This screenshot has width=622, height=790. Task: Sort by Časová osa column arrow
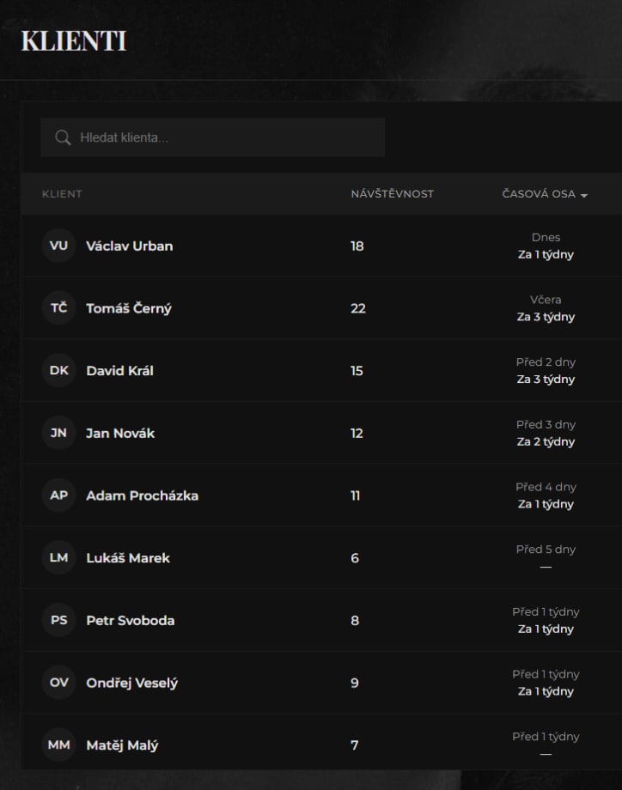click(x=584, y=195)
